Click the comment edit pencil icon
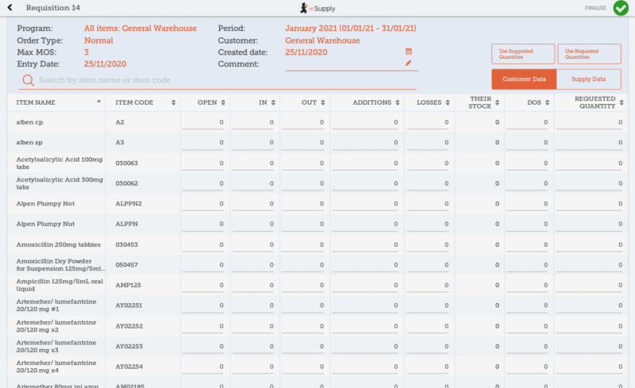Screen dimensions: 635x388 click(409, 63)
